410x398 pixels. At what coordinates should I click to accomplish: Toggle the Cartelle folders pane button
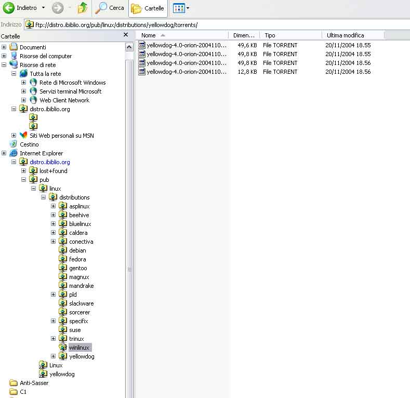click(148, 8)
